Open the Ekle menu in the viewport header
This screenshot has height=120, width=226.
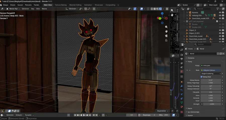pyautogui.click(x=38, y=9)
